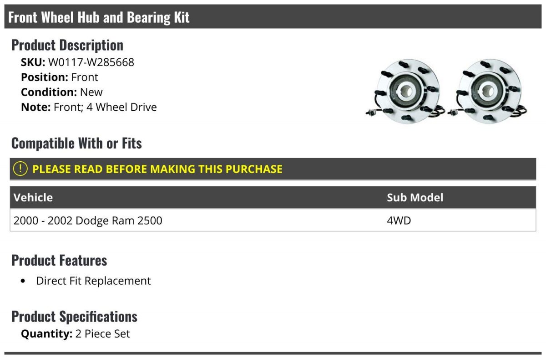Click the "Direct Fit Replacement" bullet item
The height and width of the screenshot is (359, 546).
pyautogui.click(x=93, y=281)
